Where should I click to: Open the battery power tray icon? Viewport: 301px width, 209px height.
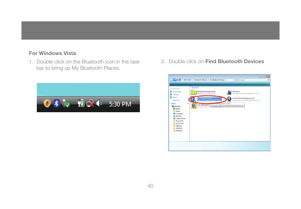[81, 103]
